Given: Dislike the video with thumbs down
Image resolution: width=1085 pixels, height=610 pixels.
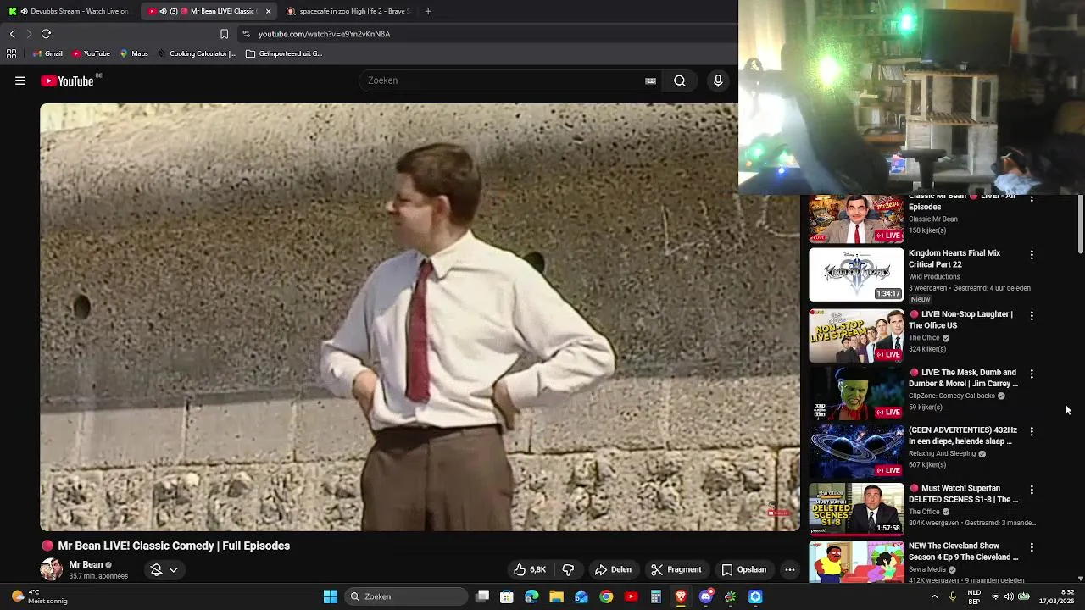Looking at the screenshot, I should [x=568, y=569].
